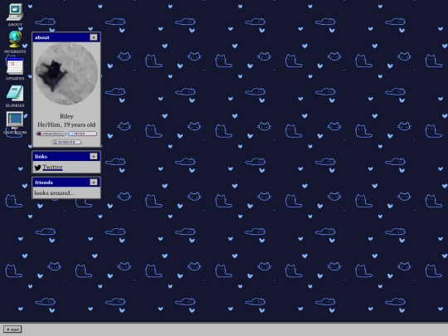Click the name text 'Riley'
Screen dimensions: 448x336
pos(66,116)
